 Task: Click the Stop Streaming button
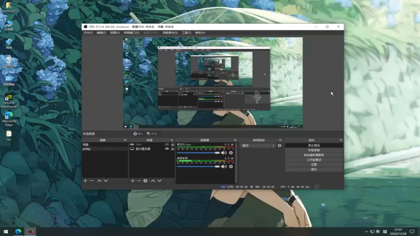tap(314, 146)
